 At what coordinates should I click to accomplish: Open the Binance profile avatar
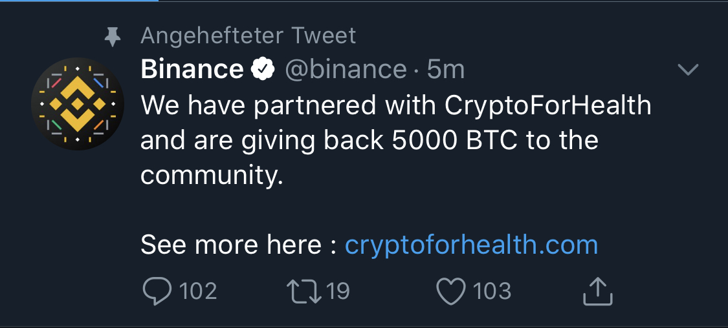(77, 104)
